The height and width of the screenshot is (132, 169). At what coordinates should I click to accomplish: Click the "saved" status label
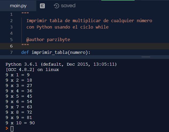coord(68,6)
